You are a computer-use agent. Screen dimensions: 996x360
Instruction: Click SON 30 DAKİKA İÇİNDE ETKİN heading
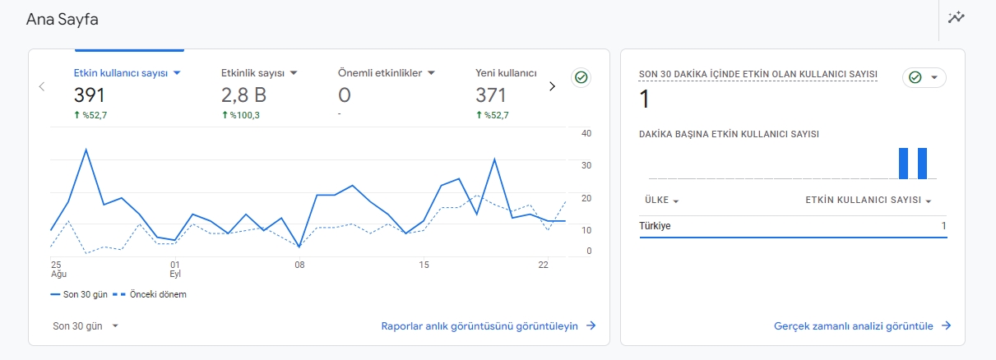click(x=758, y=74)
